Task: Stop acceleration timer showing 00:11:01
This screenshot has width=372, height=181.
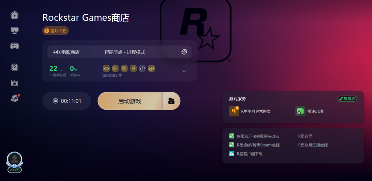Action: click(x=67, y=101)
